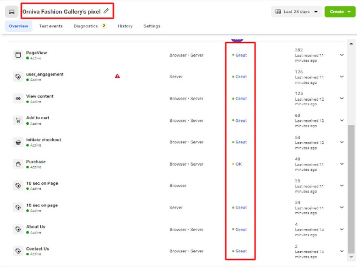
Task: Expand the PageView event row
Action: coord(342,55)
